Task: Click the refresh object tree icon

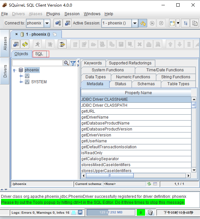Action: click(x=25, y=44)
